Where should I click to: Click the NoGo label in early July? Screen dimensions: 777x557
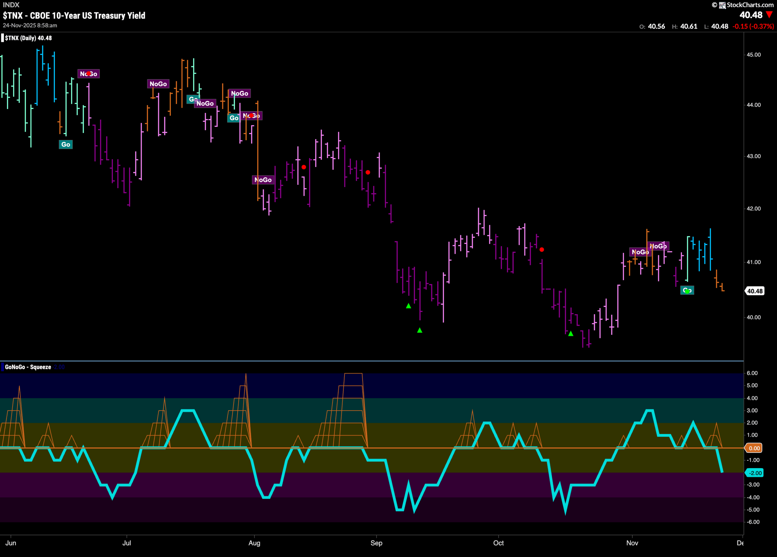pyautogui.click(x=158, y=84)
